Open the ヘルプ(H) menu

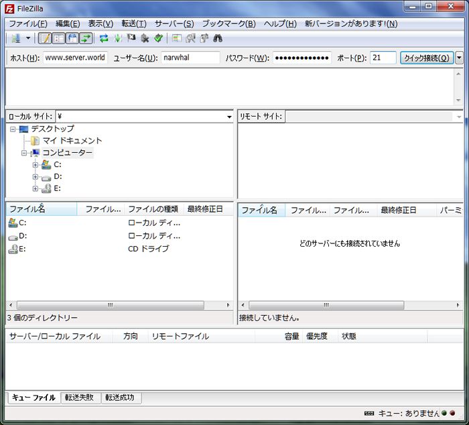point(280,23)
